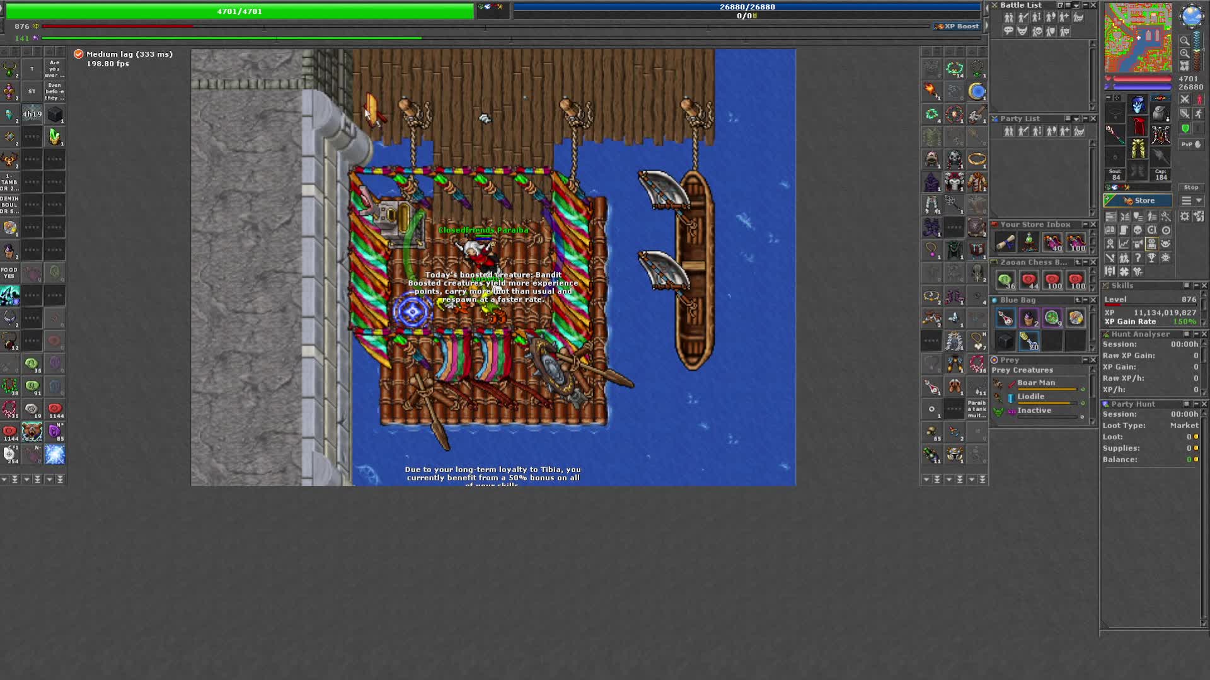Toggle full attack crossed-swords mode
Viewport: 1210px width, 680px height.
pyautogui.click(x=1185, y=99)
